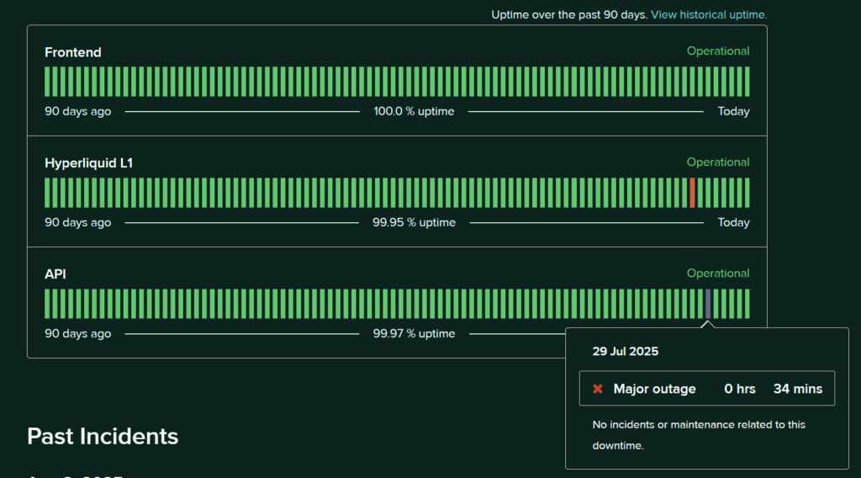Click the last green bar in Hyperliquid L1 row
The width and height of the screenshot is (861, 478).
coord(747,193)
